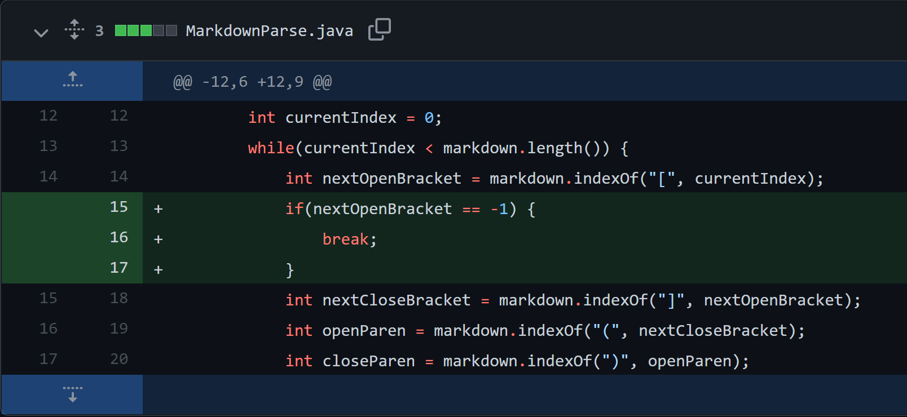This screenshot has height=417, width=907.
Task: Click original line number 12
Action: point(49,116)
